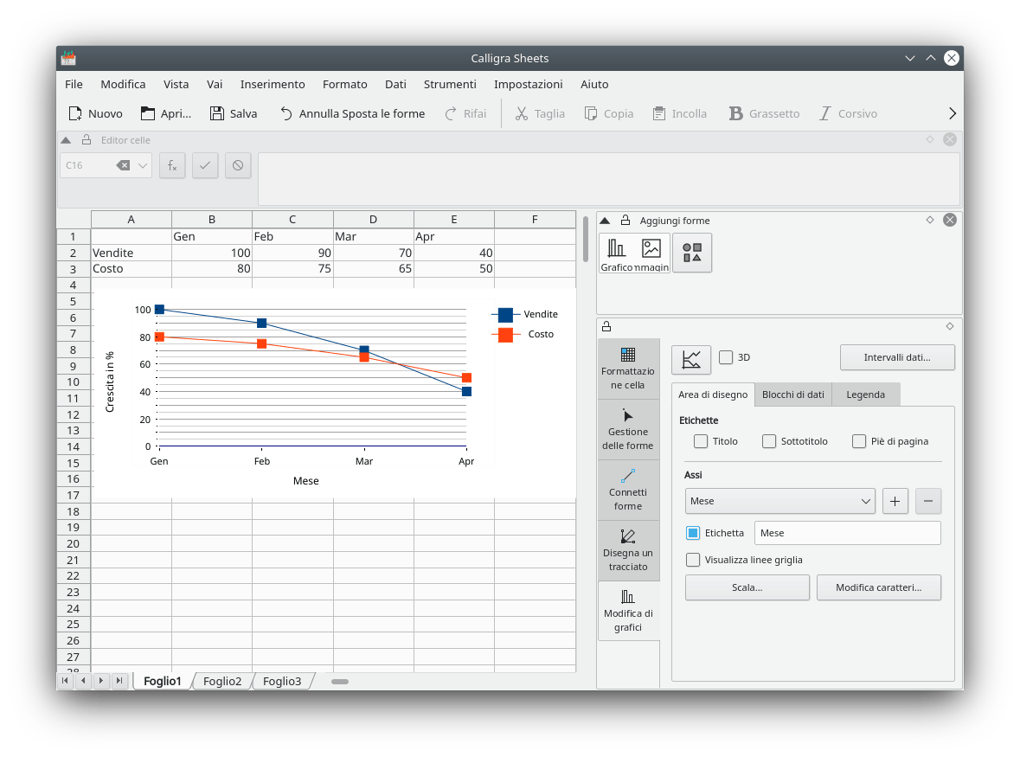Expand the hidden toolbar items chevron

(x=953, y=113)
